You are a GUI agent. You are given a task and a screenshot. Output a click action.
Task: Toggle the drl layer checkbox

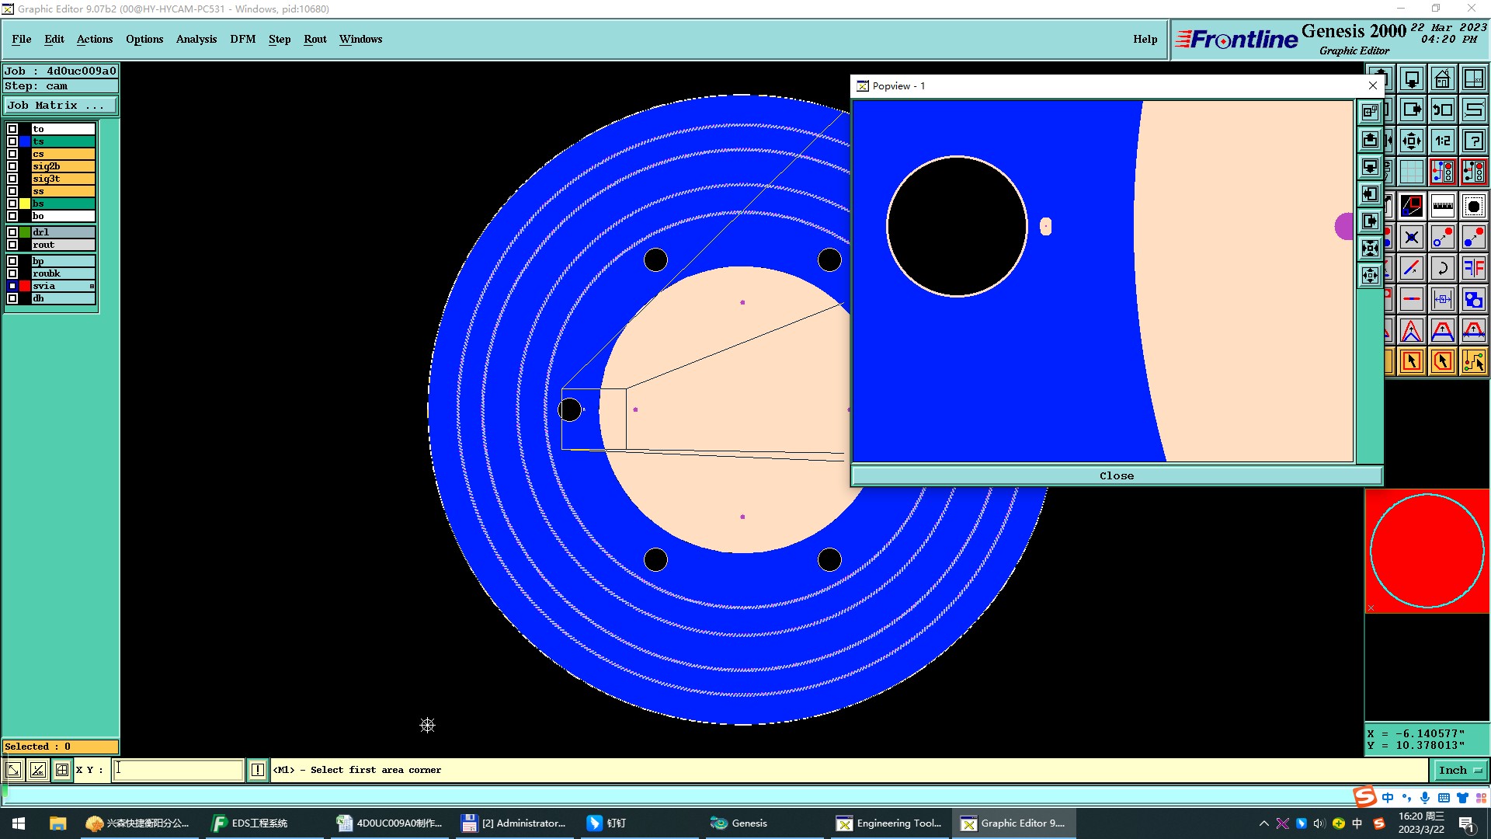tap(12, 232)
